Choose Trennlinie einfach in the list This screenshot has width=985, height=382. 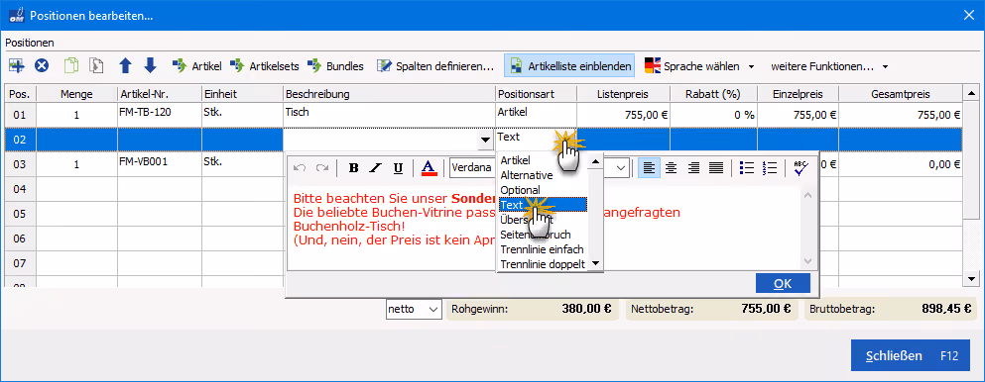coord(544,249)
